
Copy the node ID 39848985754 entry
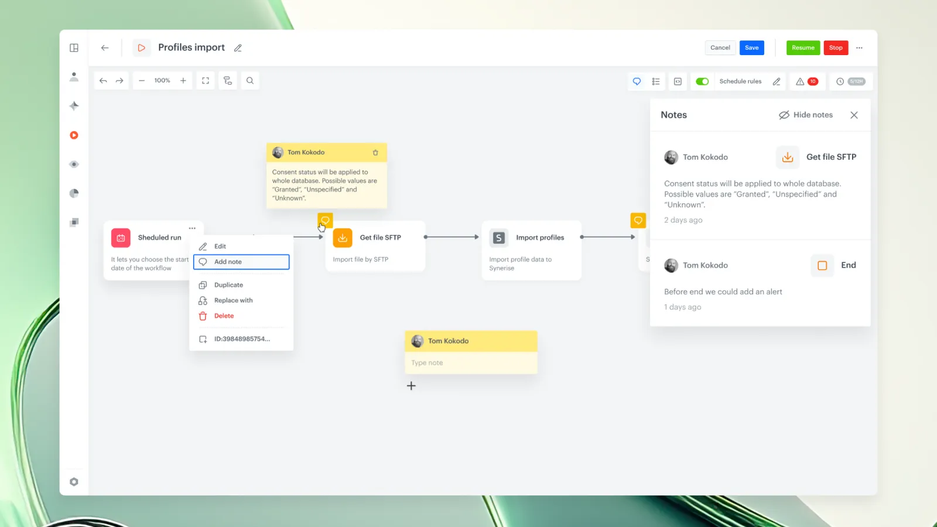point(241,339)
